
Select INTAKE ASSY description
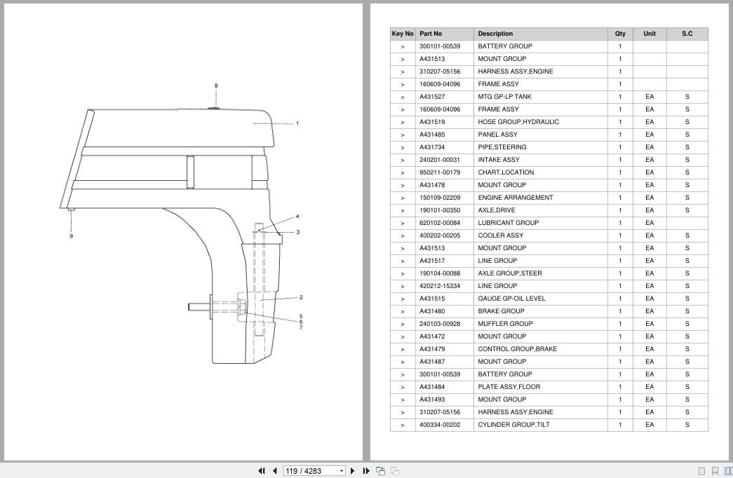point(498,160)
